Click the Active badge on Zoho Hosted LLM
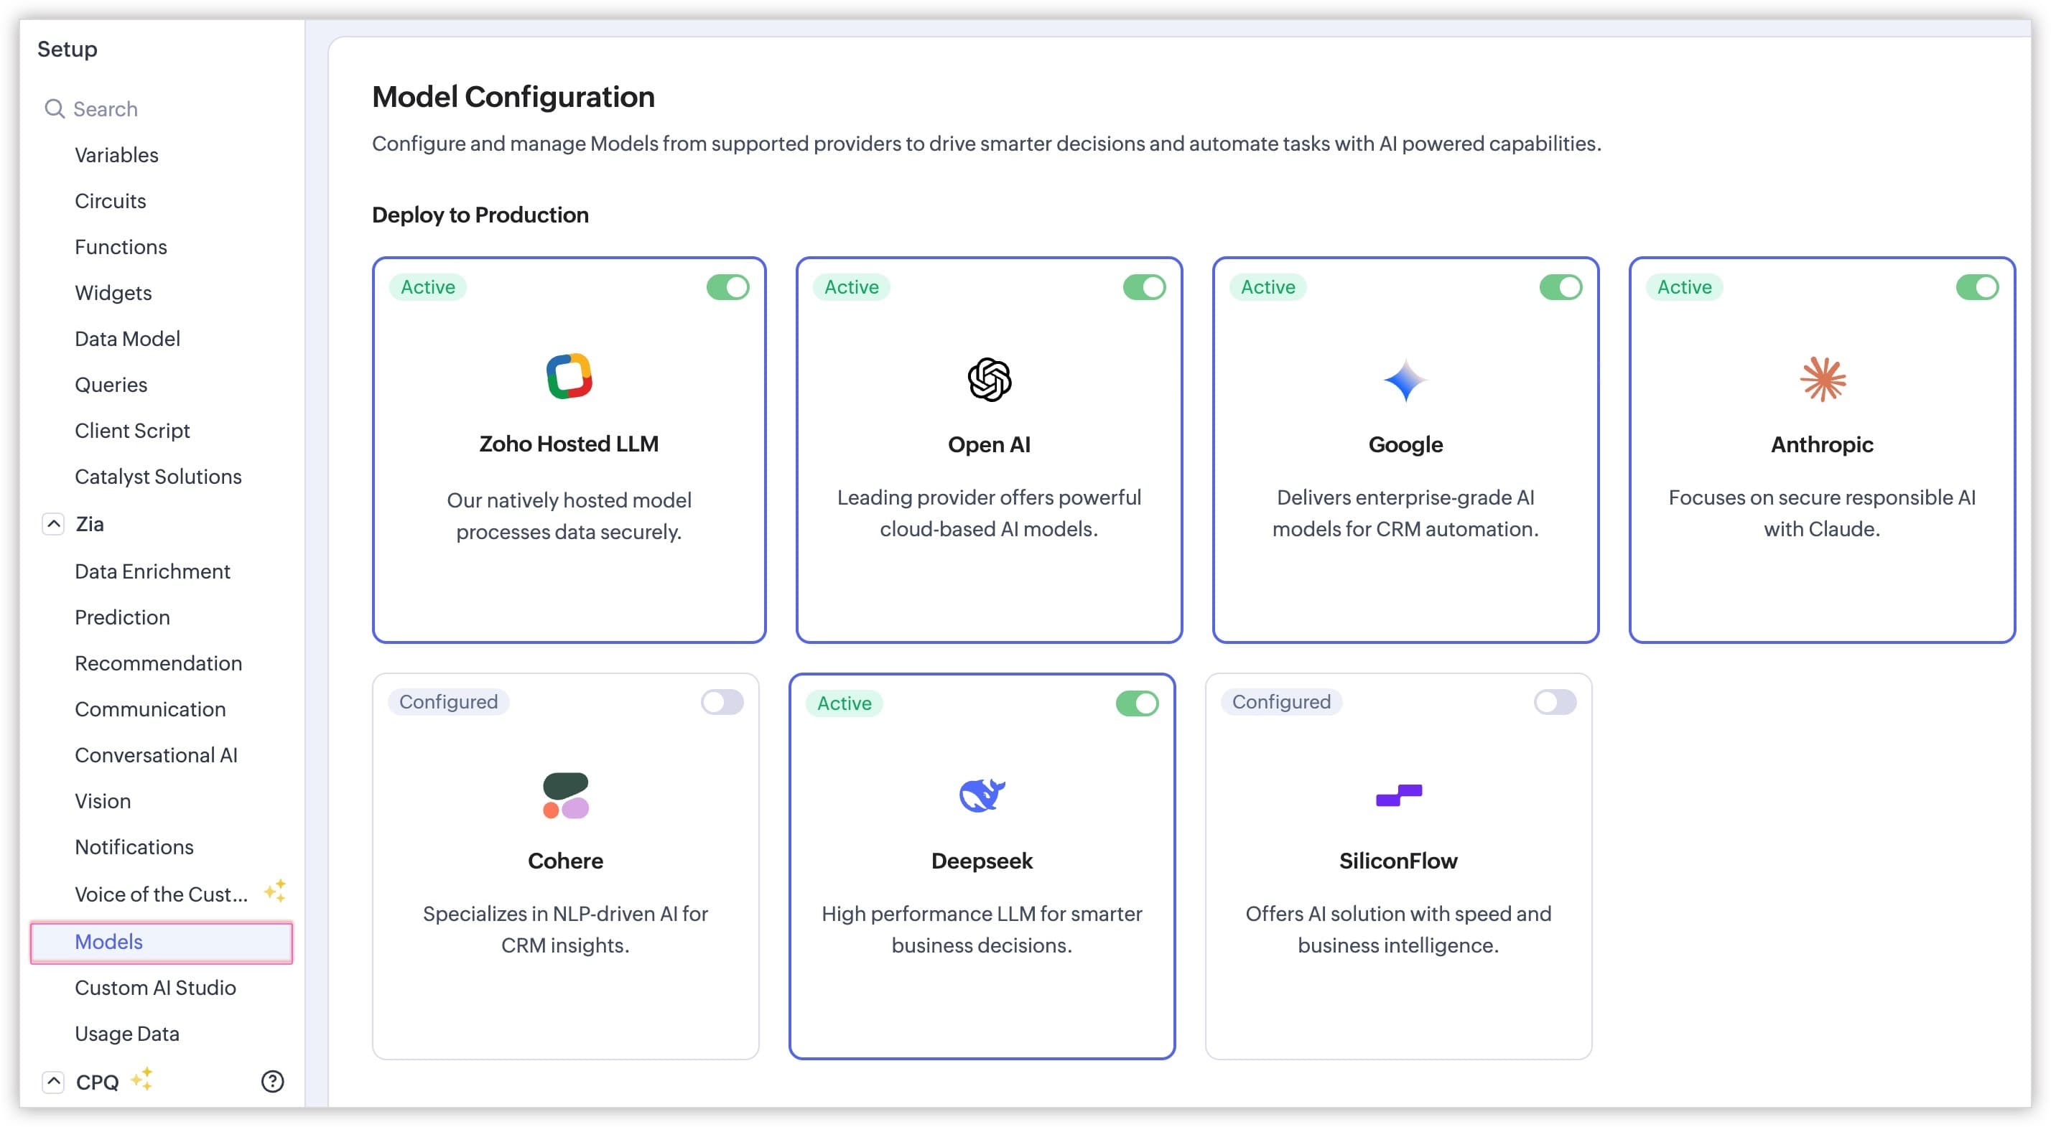This screenshot has width=2051, height=1127. 427,286
